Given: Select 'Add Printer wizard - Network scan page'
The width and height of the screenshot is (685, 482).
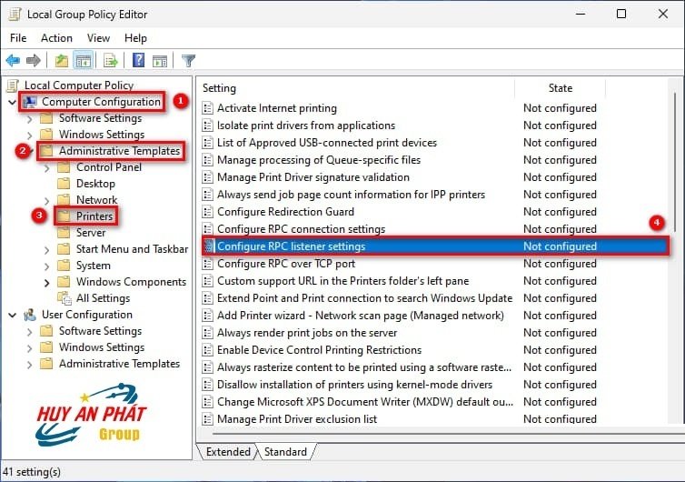Looking at the screenshot, I should [x=361, y=316].
